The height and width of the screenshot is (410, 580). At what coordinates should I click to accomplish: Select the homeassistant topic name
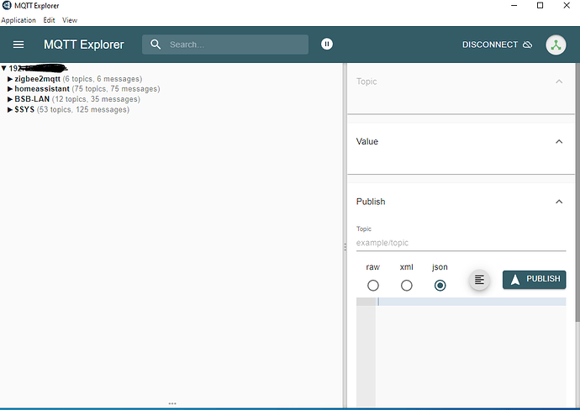42,89
